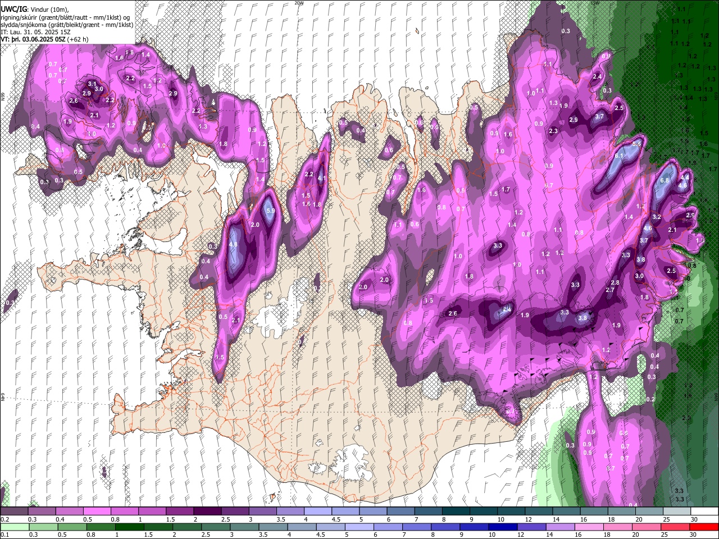
Task: Click the 'slydda/snjókoma' legend description line
Action: (x=67, y=25)
